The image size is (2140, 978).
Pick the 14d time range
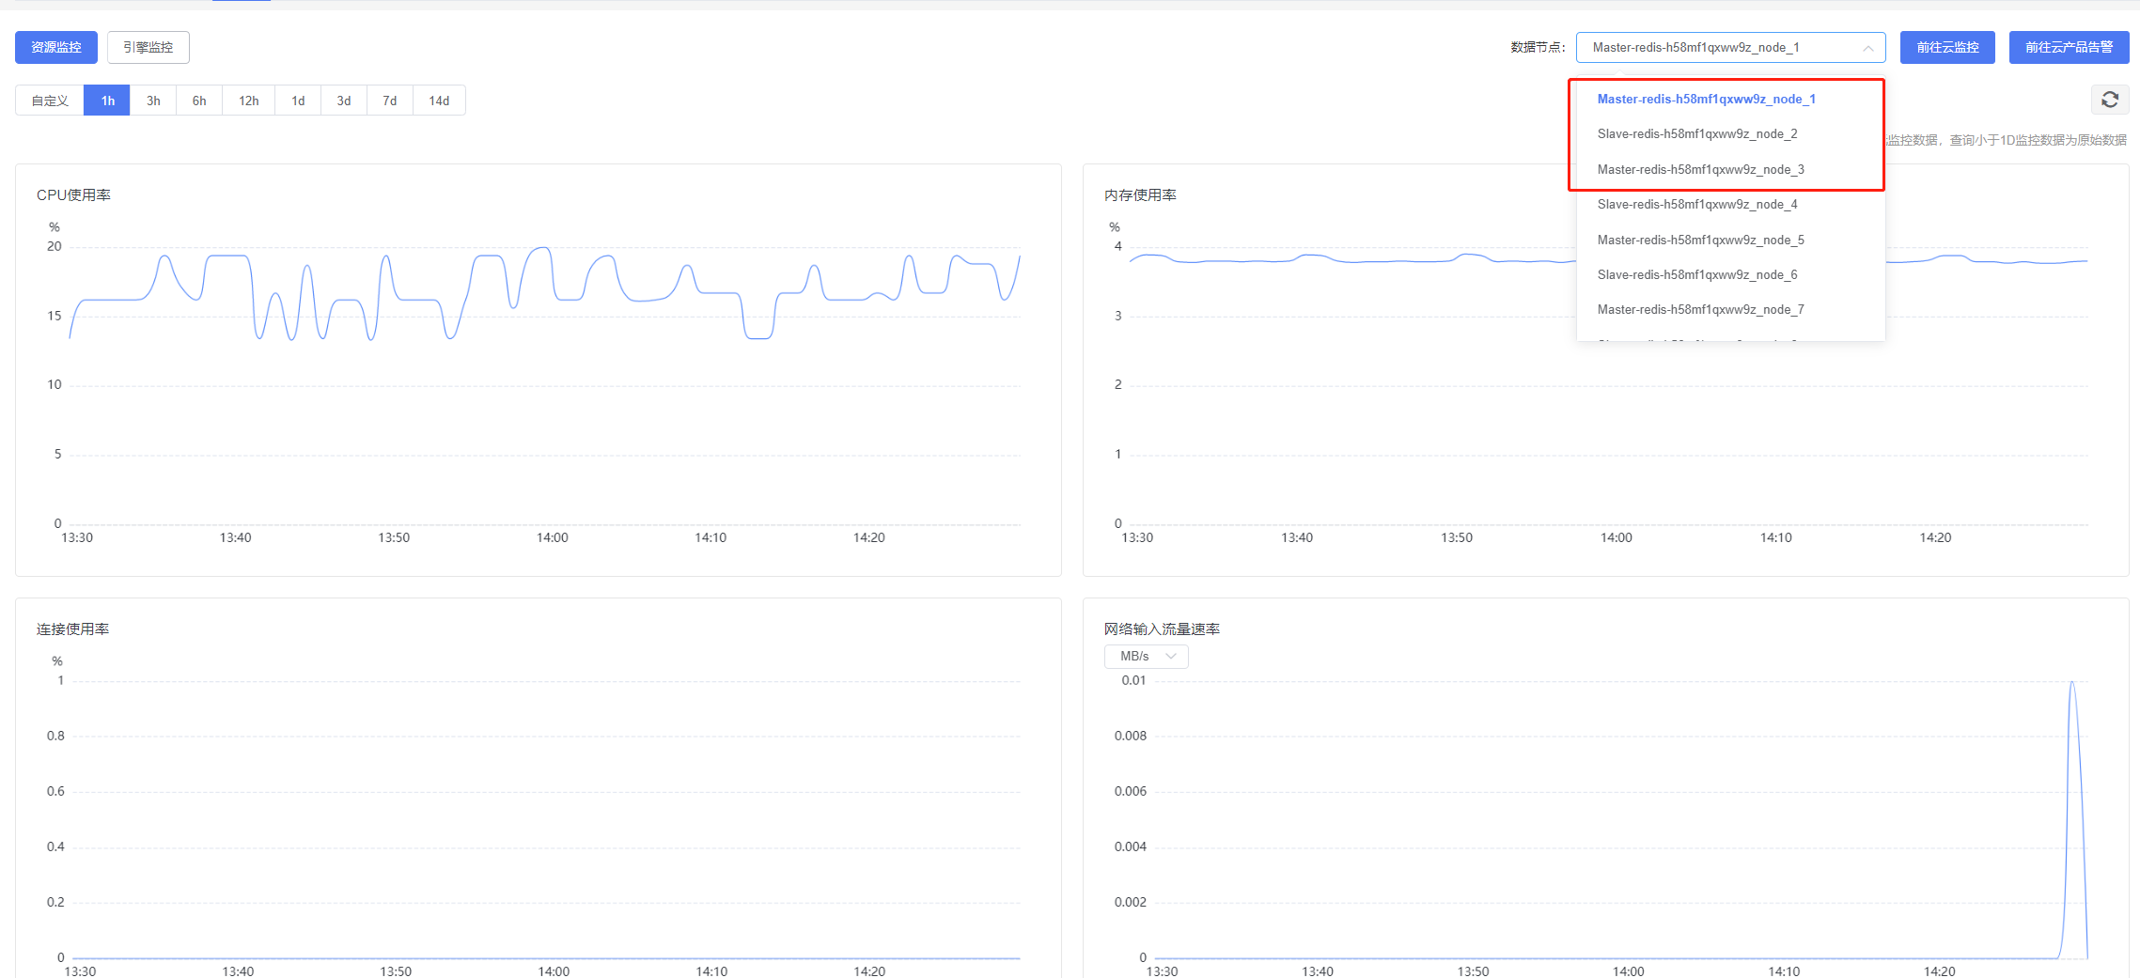439,101
